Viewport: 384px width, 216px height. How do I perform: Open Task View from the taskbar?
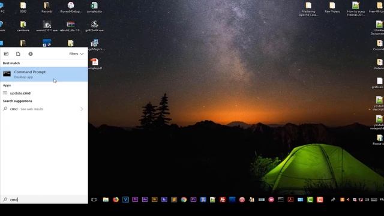(94, 200)
